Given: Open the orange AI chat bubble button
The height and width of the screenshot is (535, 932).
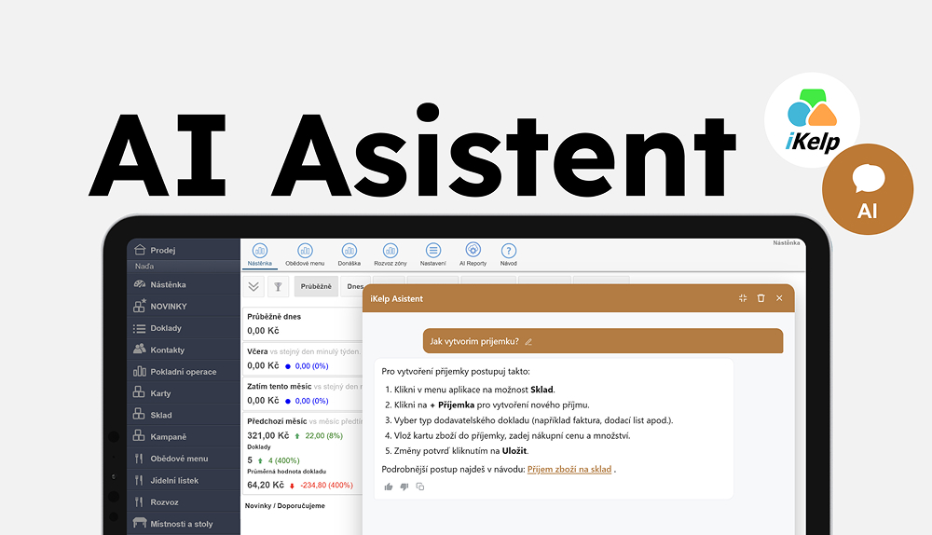Looking at the screenshot, I should tap(868, 189).
